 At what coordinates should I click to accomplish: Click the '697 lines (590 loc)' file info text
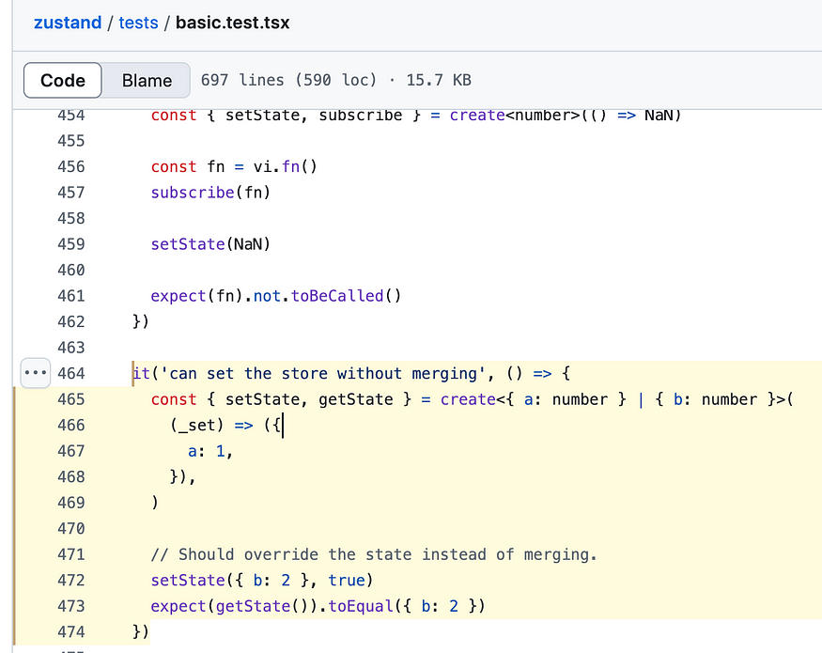(288, 80)
